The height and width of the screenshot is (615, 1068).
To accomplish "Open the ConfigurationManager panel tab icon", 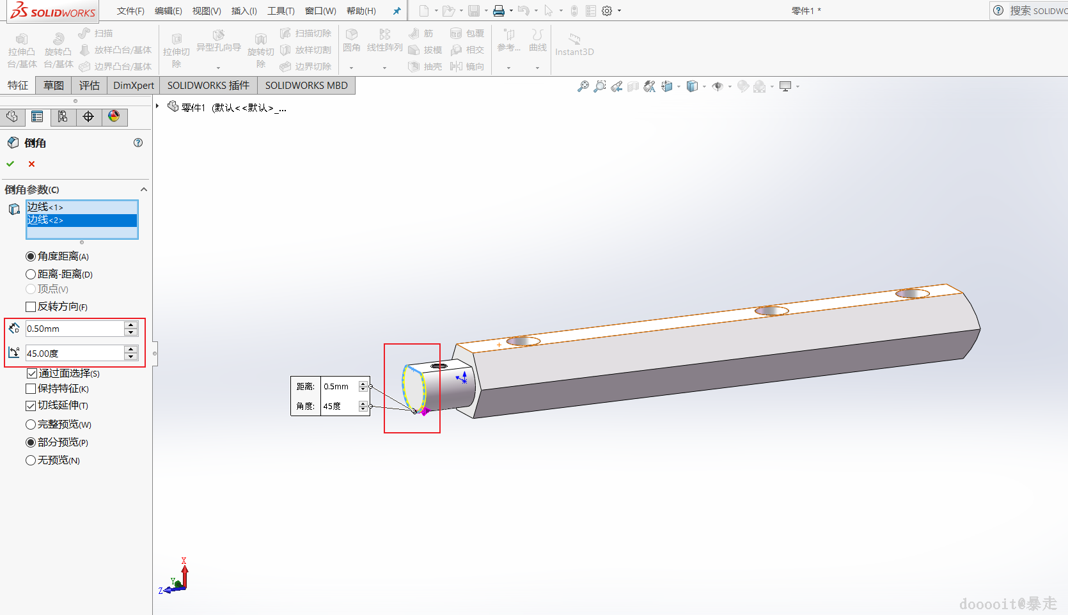I will (x=63, y=116).
